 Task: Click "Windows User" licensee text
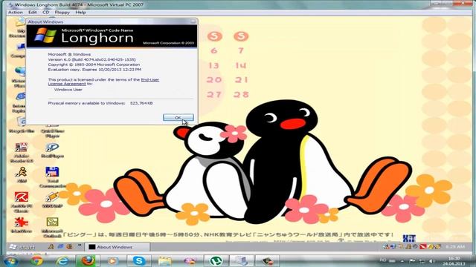[68, 90]
